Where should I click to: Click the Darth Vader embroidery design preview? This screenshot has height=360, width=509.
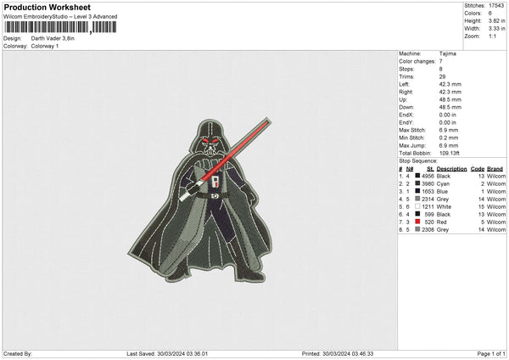(x=200, y=200)
